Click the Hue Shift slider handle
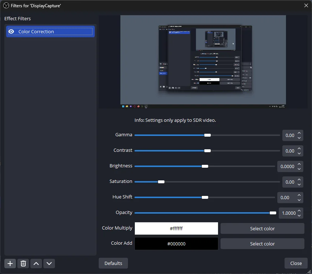312x274 pixels. point(205,197)
